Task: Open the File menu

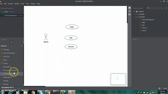Action: click(1, 4)
